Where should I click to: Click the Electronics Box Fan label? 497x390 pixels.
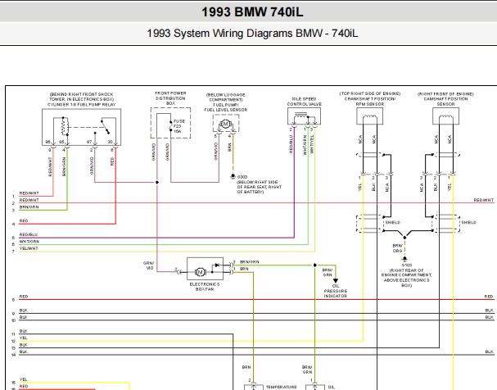[x=205, y=287]
